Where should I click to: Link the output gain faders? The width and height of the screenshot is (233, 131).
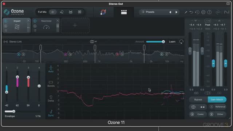coord(219,93)
